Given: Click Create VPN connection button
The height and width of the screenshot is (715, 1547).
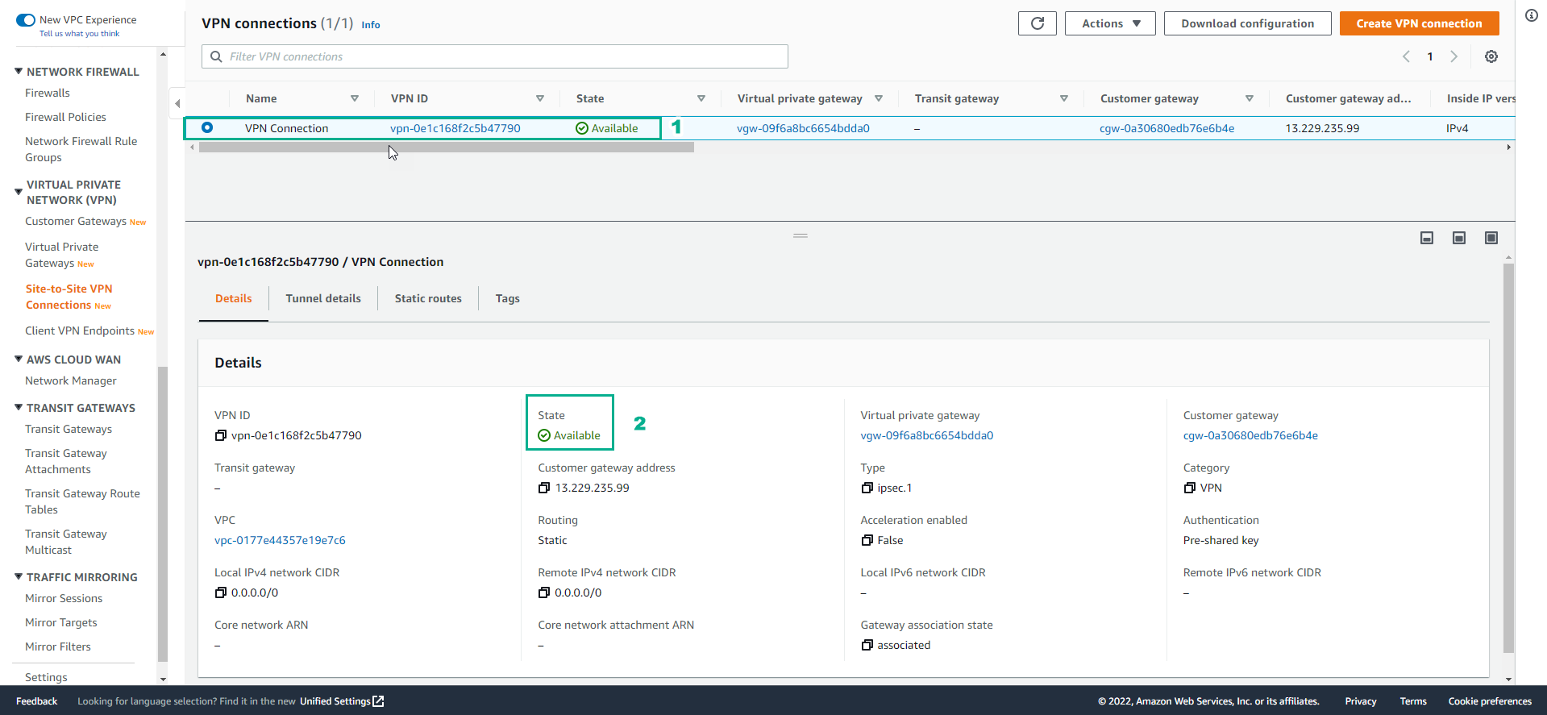Looking at the screenshot, I should [x=1419, y=23].
